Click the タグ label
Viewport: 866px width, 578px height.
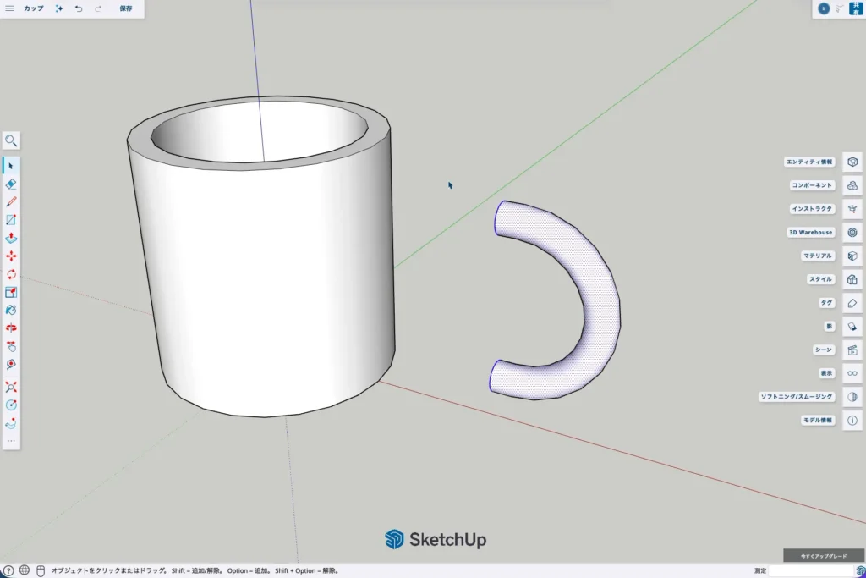pyautogui.click(x=826, y=303)
